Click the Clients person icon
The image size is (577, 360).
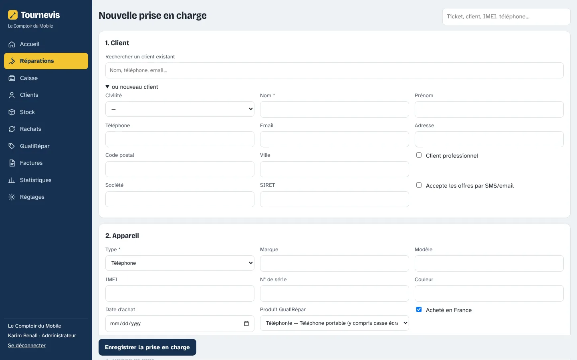(x=12, y=95)
